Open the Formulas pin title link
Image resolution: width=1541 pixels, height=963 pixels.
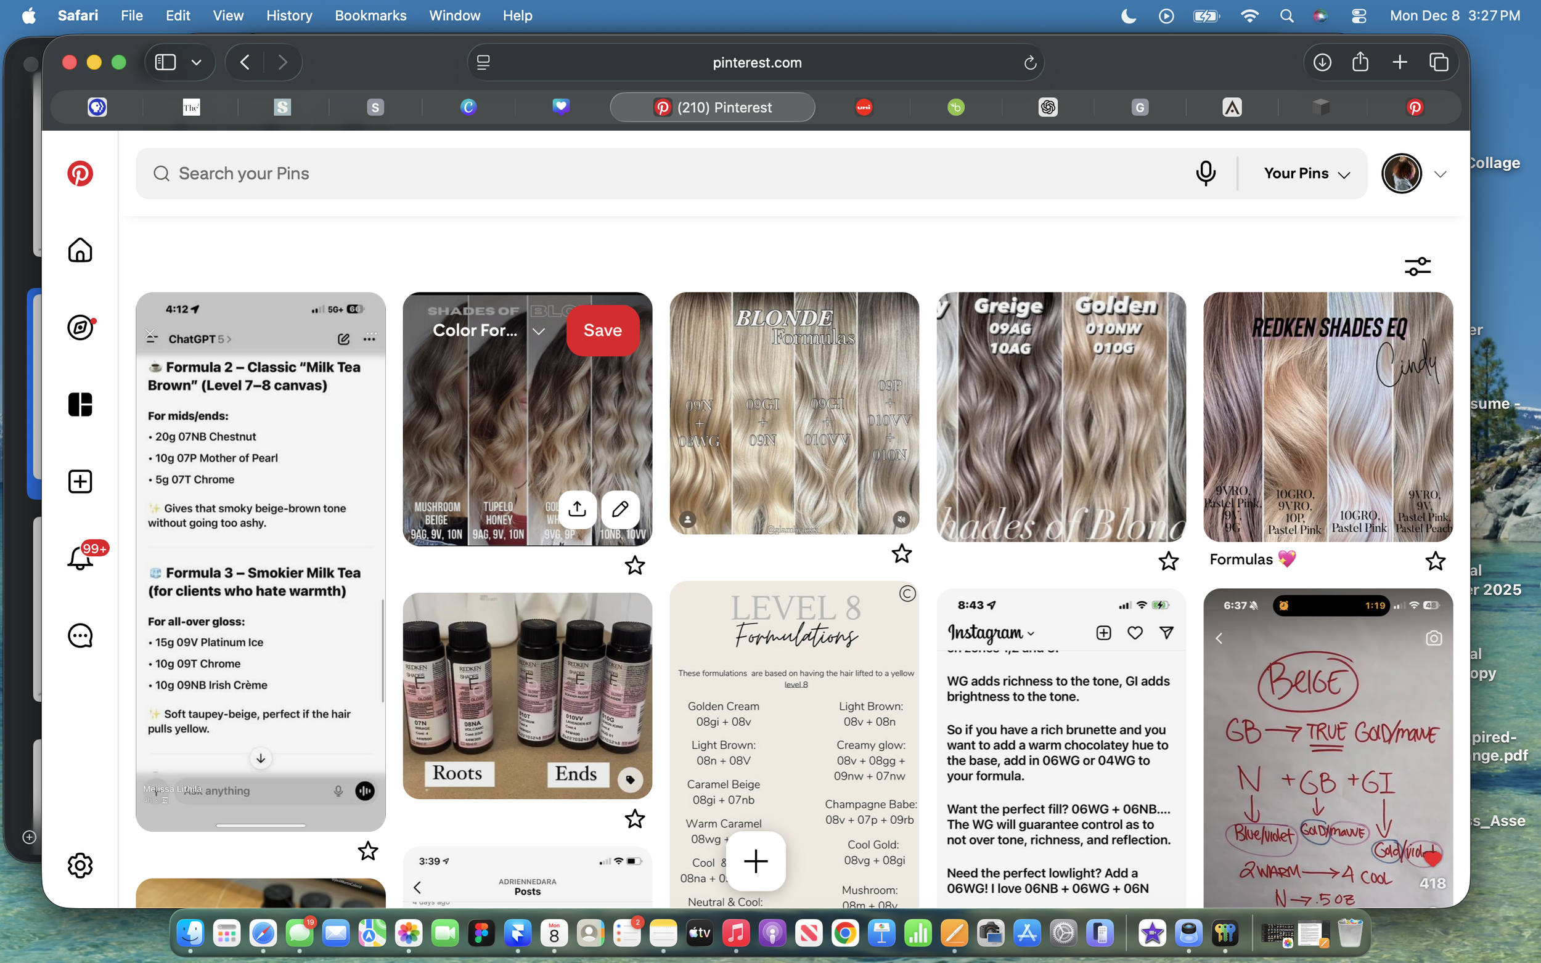(x=1253, y=559)
